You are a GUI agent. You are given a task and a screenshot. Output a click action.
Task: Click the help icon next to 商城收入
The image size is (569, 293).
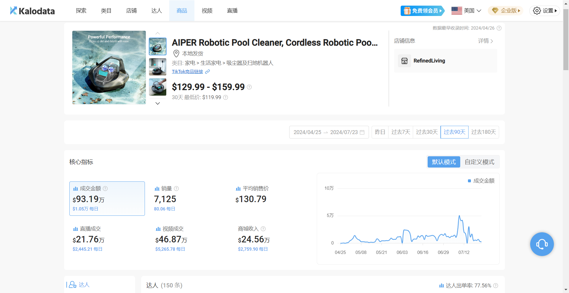[263, 229]
